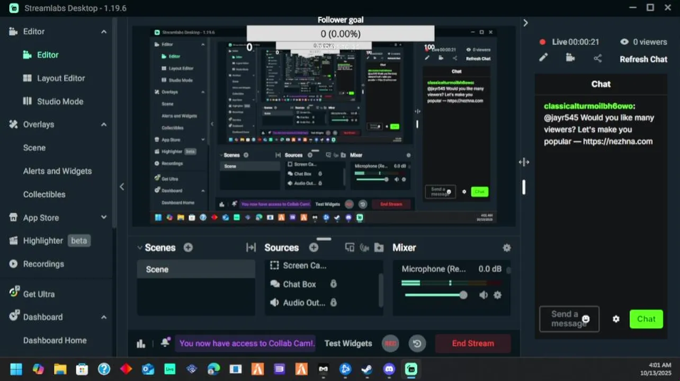
Task: Click the audio/guest cam icon in Sources header
Action: point(364,248)
